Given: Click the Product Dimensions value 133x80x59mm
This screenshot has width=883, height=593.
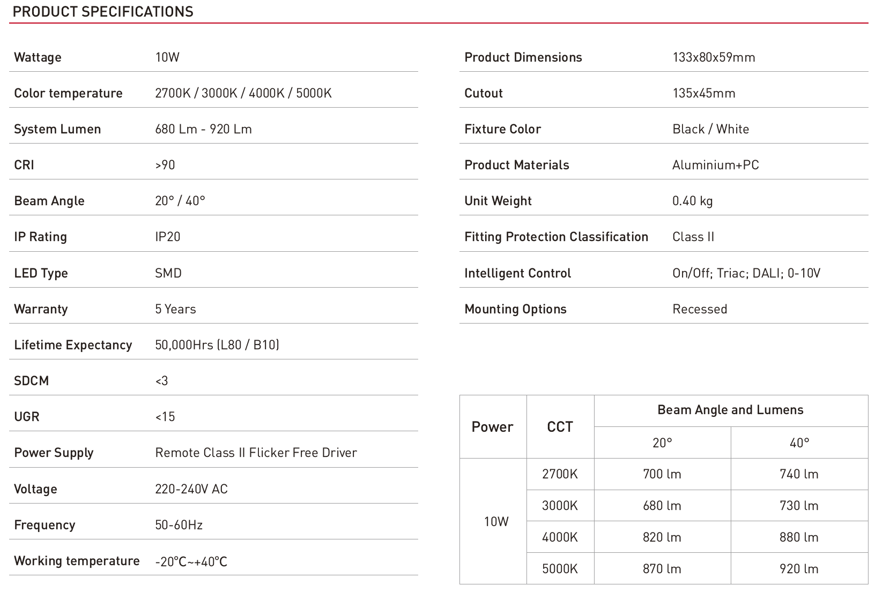Looking at the screenshot, I should pos(714,57).
